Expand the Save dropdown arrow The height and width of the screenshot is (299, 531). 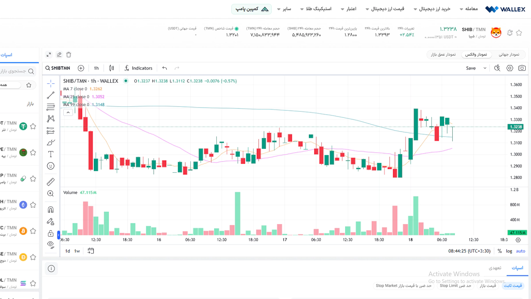pyautogui.click(x=485, y=68)
